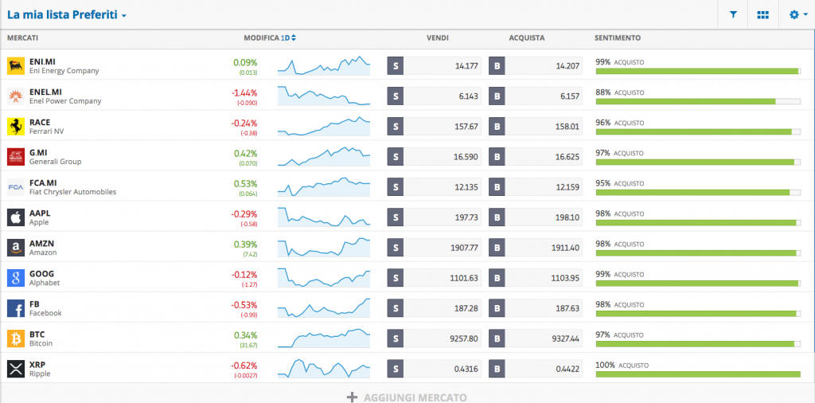Open the FCA.MI Fiat Chrysler name
This screenshot has width=815, height=403.
point(72,187)
